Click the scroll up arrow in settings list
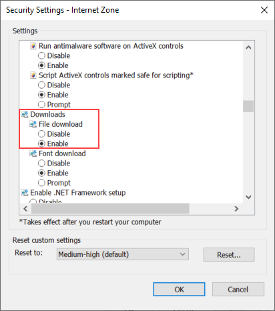The image size is (275, 311). point(248,47)
